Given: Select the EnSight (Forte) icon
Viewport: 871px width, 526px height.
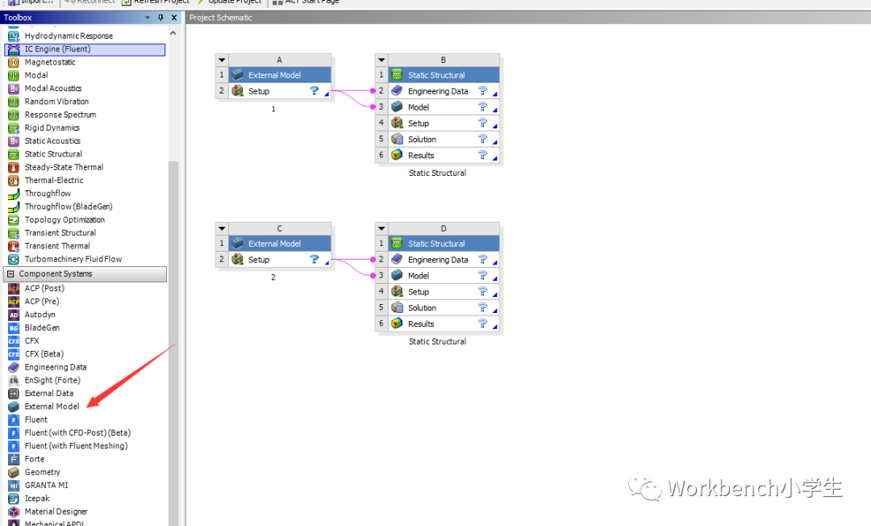Looking at the screenshot, I should point(14,381).
